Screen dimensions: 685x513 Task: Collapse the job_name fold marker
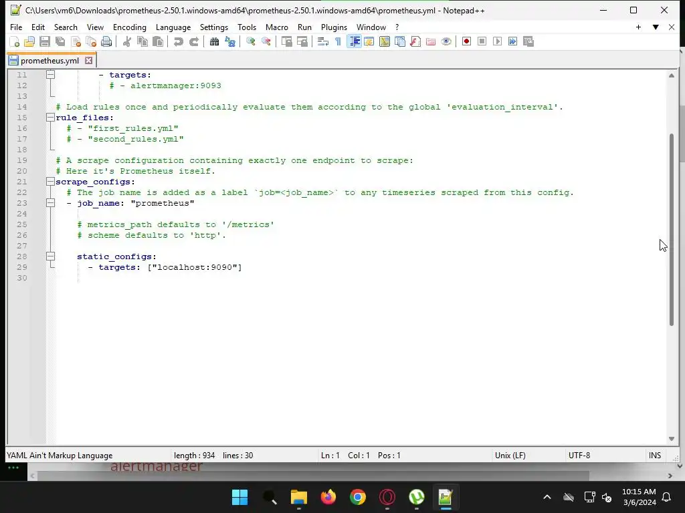tap(51, 203)
